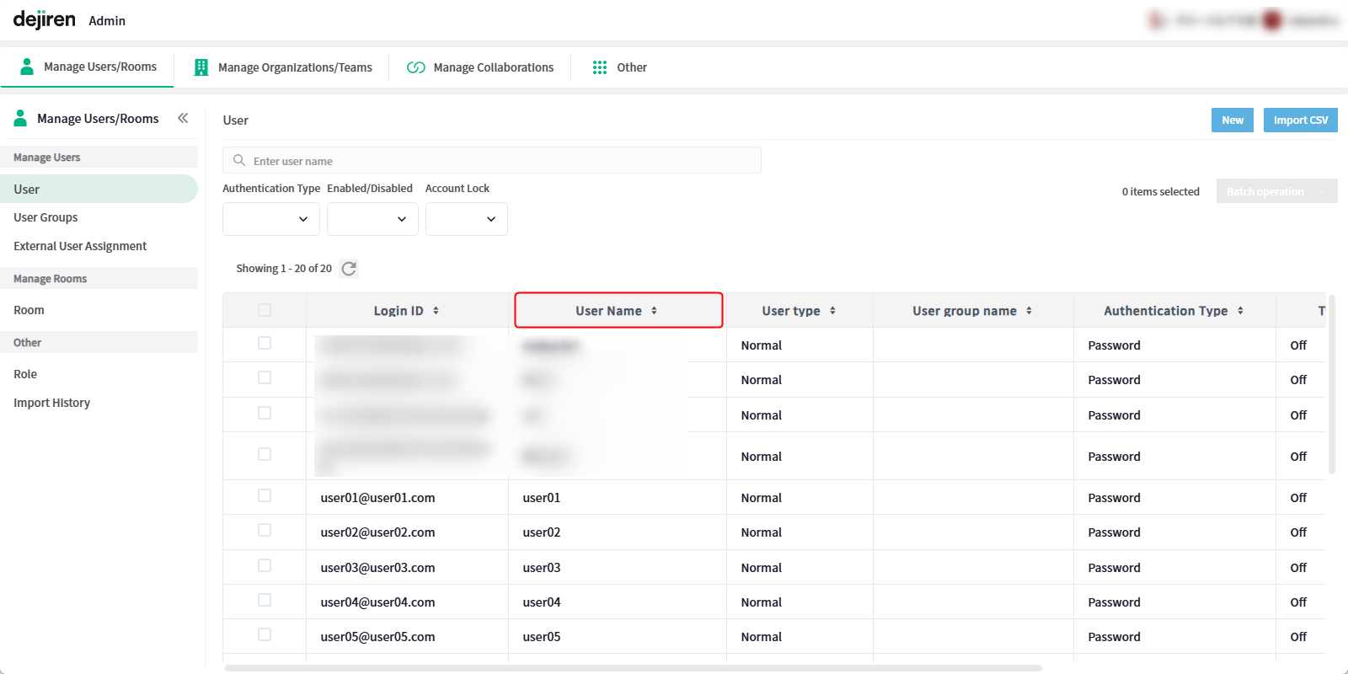Click the refresh icon beside Showing 1 - 20
Screen dimensions: 1348x674
click(x=349, y=269)
